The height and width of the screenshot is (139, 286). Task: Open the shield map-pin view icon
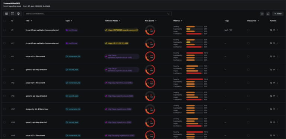[18, 14]
